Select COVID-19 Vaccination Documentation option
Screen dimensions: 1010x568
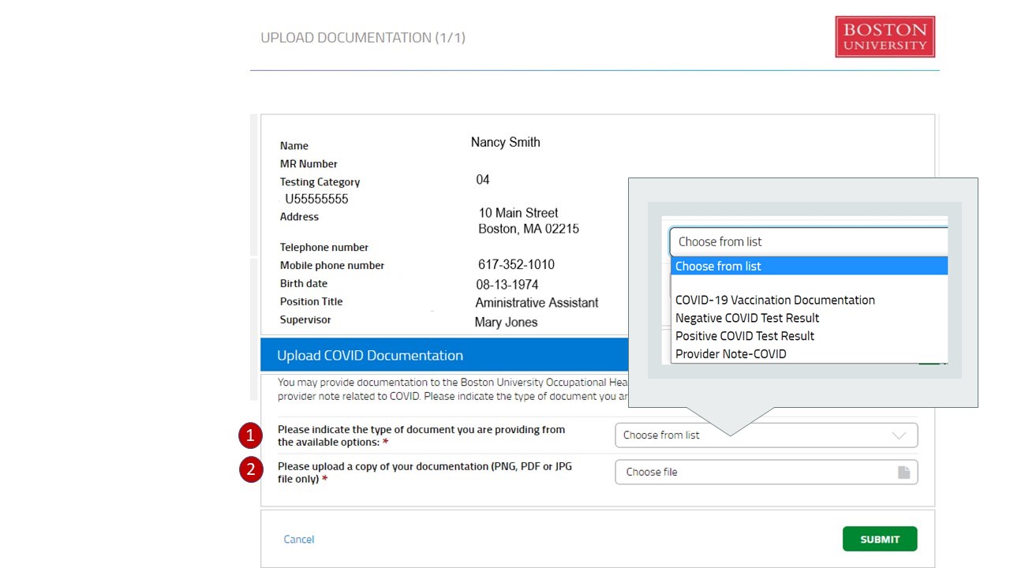(x=775, y=300)
